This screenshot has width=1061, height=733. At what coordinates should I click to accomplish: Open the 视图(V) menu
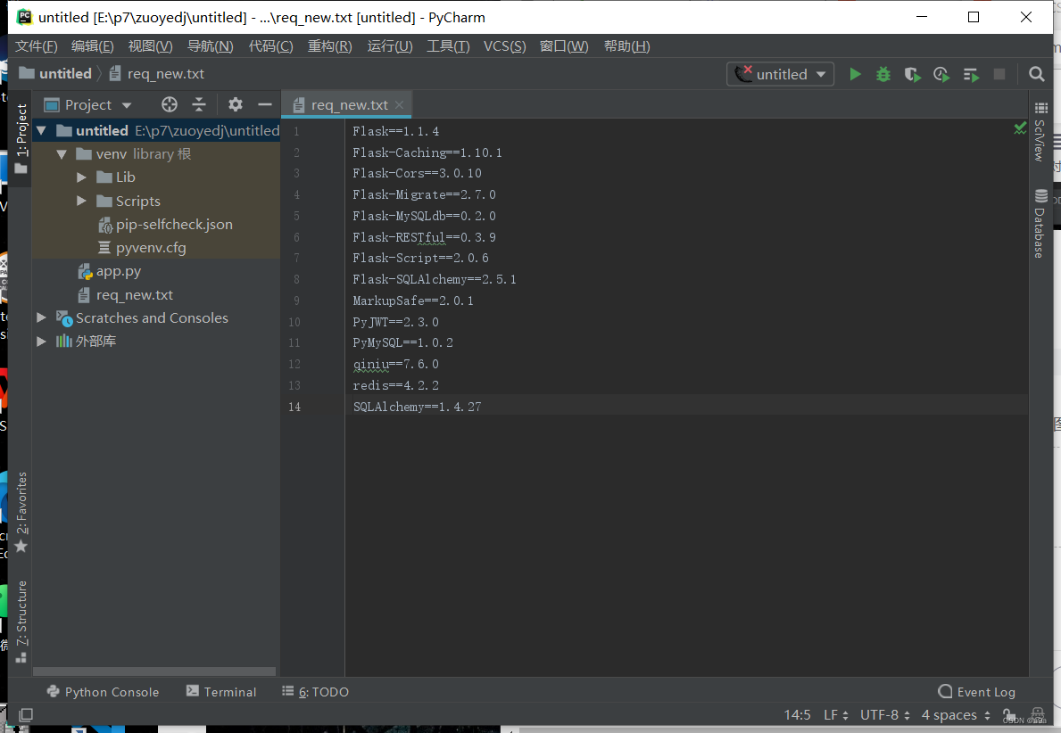click(x=150, y=46)
